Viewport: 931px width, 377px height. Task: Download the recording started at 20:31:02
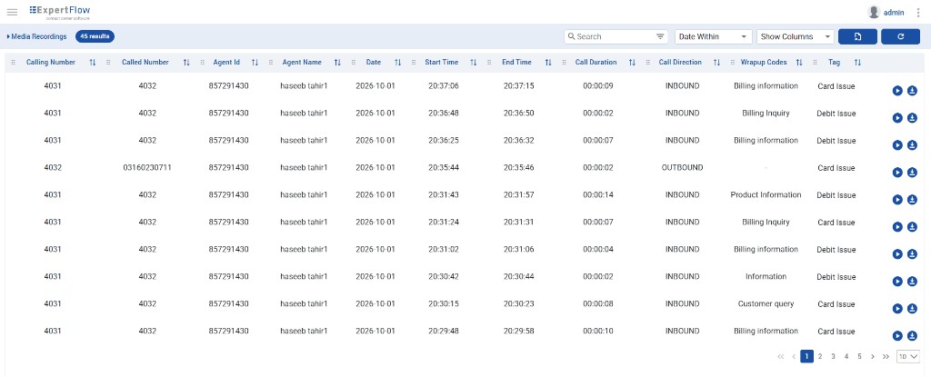tap(912, 254)
